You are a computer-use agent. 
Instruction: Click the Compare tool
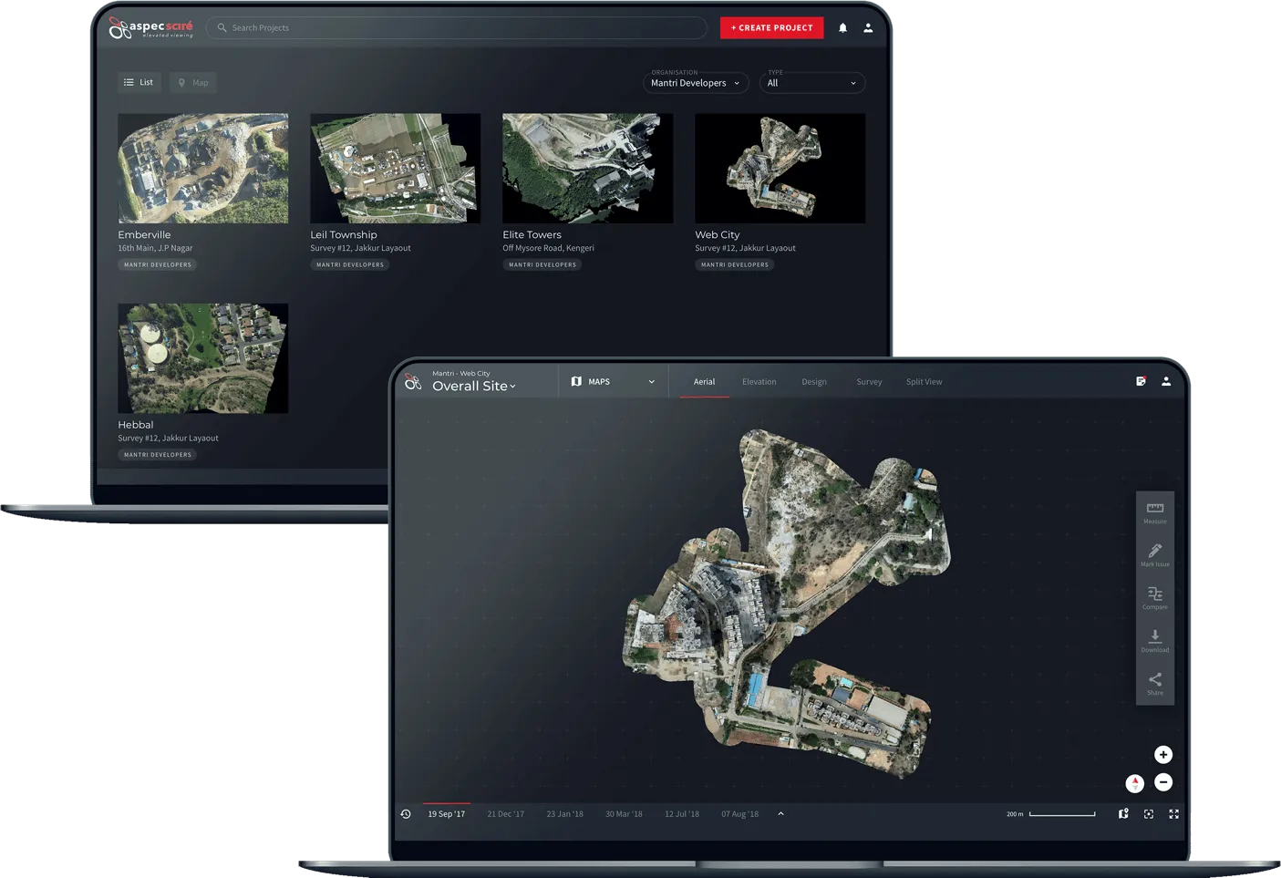pyautogui.click(x=1155, y=599)
